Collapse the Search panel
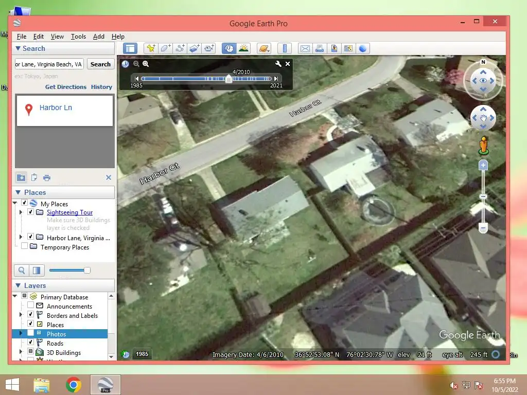Image resolution: width=527 pixels, height=395 pixels. 18,48
